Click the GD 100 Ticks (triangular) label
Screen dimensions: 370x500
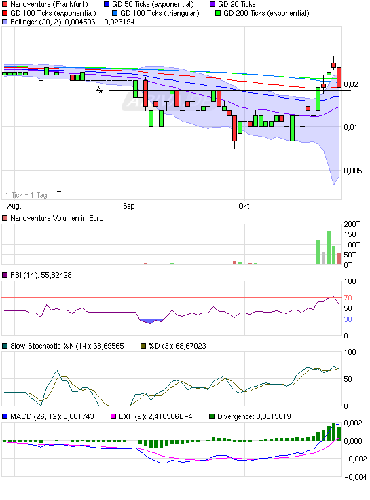tap(160, 14)
